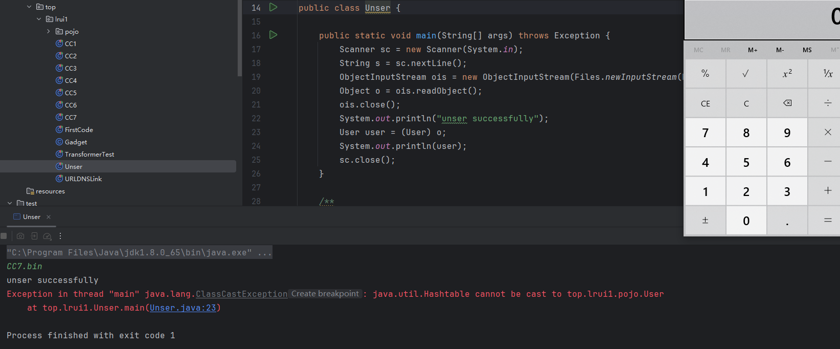Select Unser class in project tree
Viewport: 840px width, 349px height.
(118, 166)
